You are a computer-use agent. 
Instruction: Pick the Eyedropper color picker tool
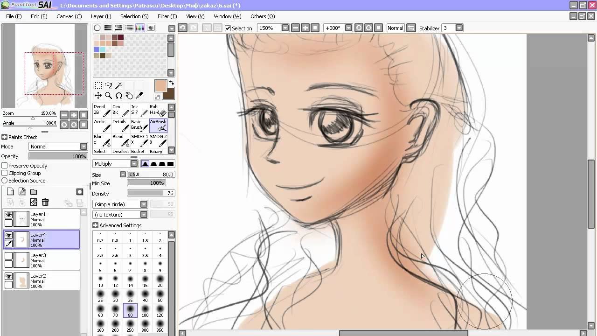pyautogui.click(x=139, y=96)
